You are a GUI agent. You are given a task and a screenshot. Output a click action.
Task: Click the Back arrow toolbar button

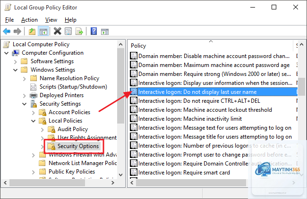[x=7, y=31]
